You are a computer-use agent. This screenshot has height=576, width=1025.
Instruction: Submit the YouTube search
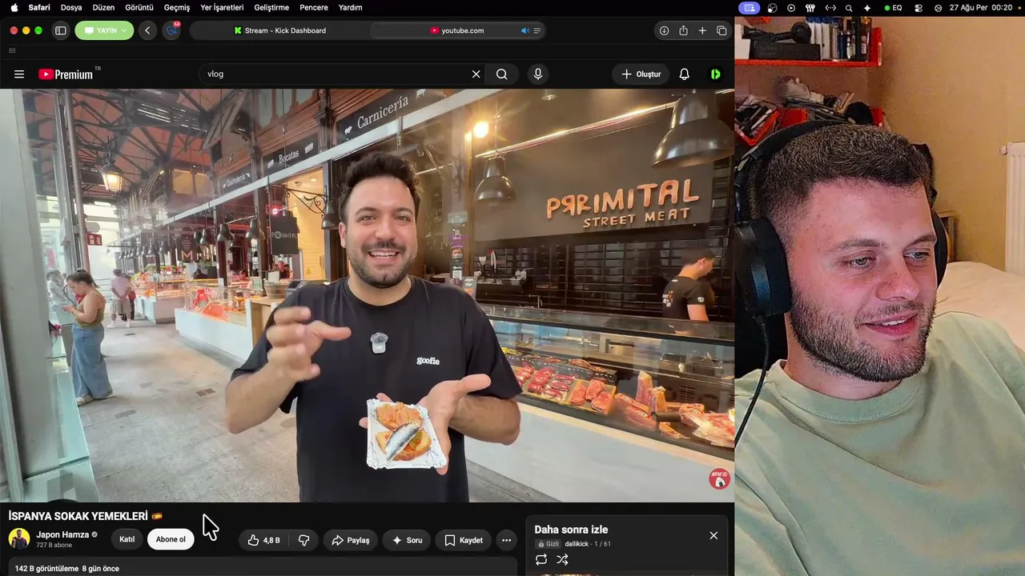pyautogui.click(x=501, y=74)
